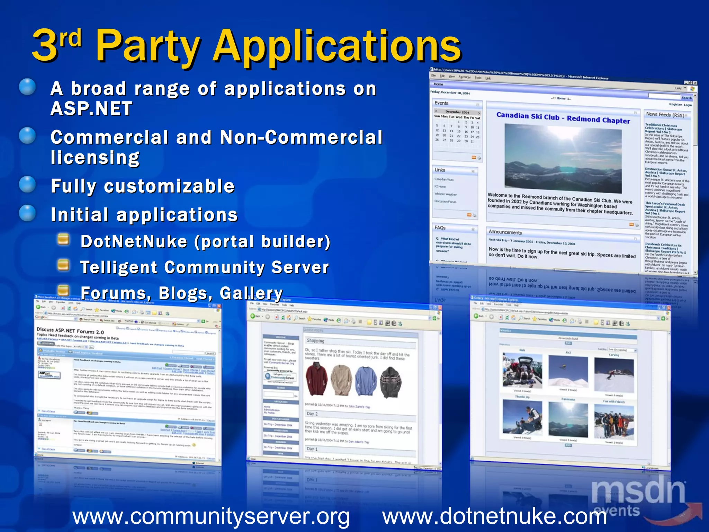Click the Register link on the ski club portal
709x532 pixels.
[x=675, y=104]
